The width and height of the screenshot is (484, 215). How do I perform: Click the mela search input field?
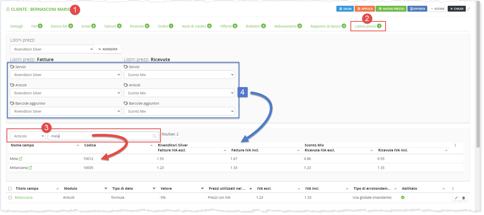click(100, 136)
